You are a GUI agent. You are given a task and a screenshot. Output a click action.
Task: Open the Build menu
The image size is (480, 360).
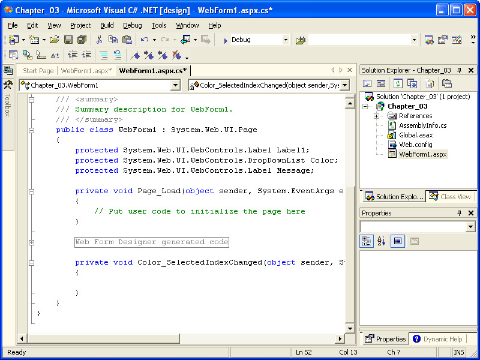(107, 25)
